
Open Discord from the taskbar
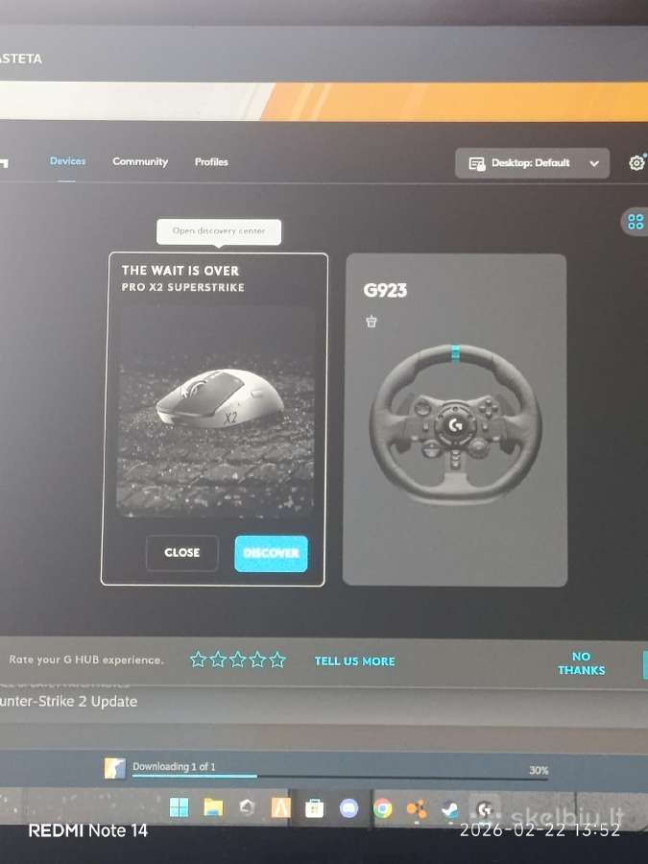(x=348, y=808)
